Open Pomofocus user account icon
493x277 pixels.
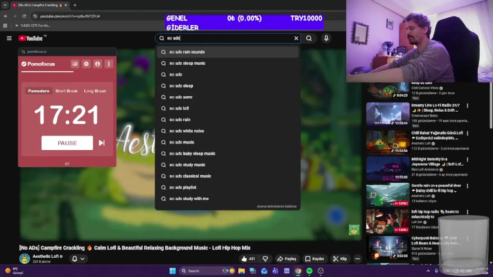click(x=97, y=64)
